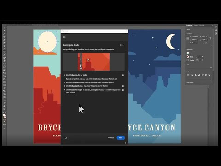Screen dimensions: 221x166
Task: Switch to the Layers panel tab
Action: (x=196, y=25)
